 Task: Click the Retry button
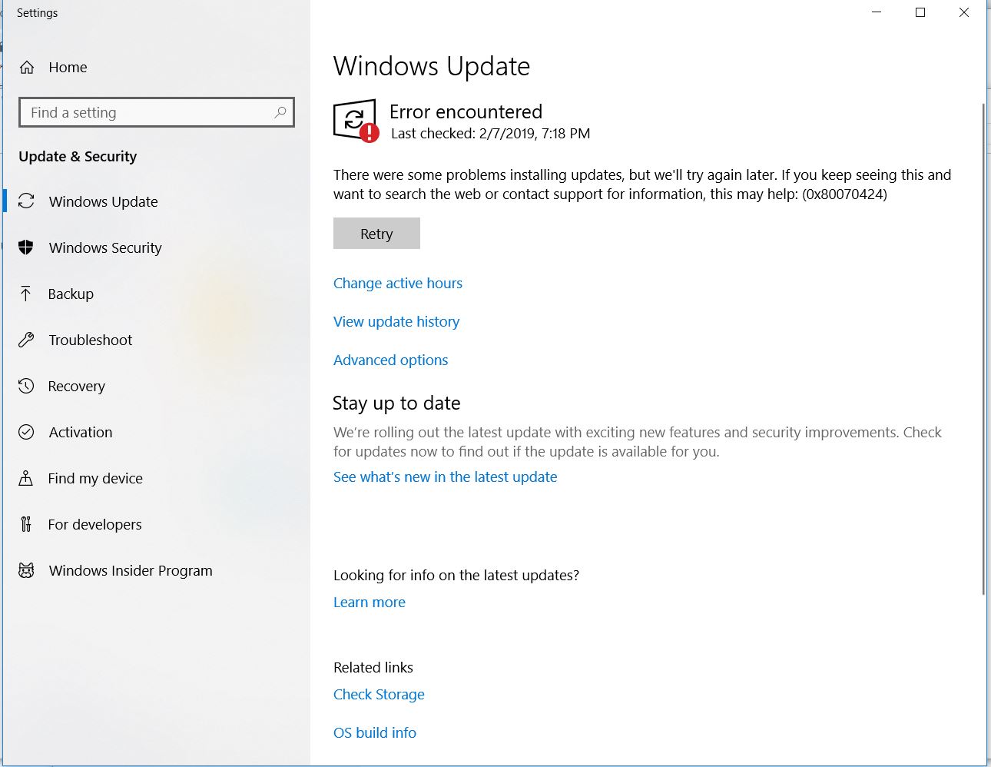(376, 234)
